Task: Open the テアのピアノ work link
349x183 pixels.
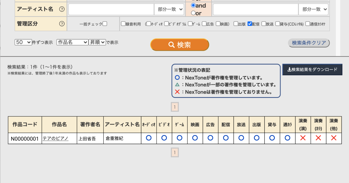Action: pos(55,138)
